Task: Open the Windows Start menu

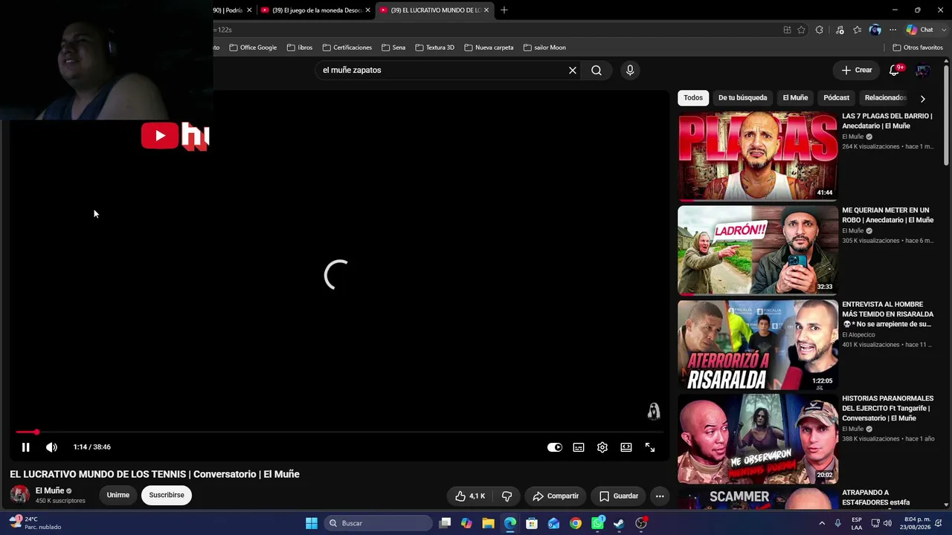Action: (x=312, y=523)
